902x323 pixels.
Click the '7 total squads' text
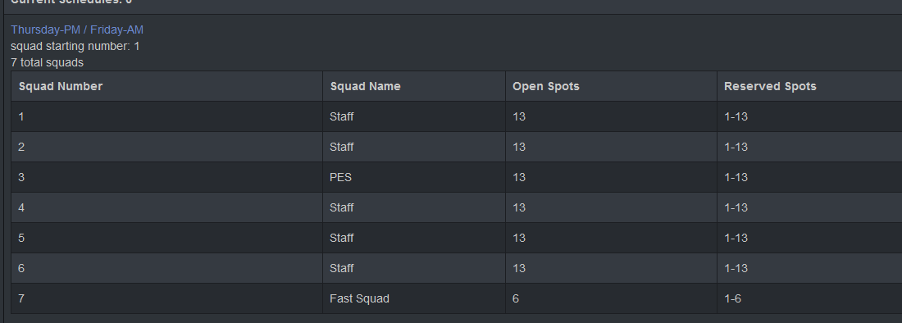coord(48,62)
